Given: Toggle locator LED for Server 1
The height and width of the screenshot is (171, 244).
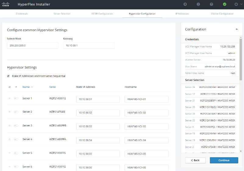Looking at the screenshot, I should coord(16,98).
